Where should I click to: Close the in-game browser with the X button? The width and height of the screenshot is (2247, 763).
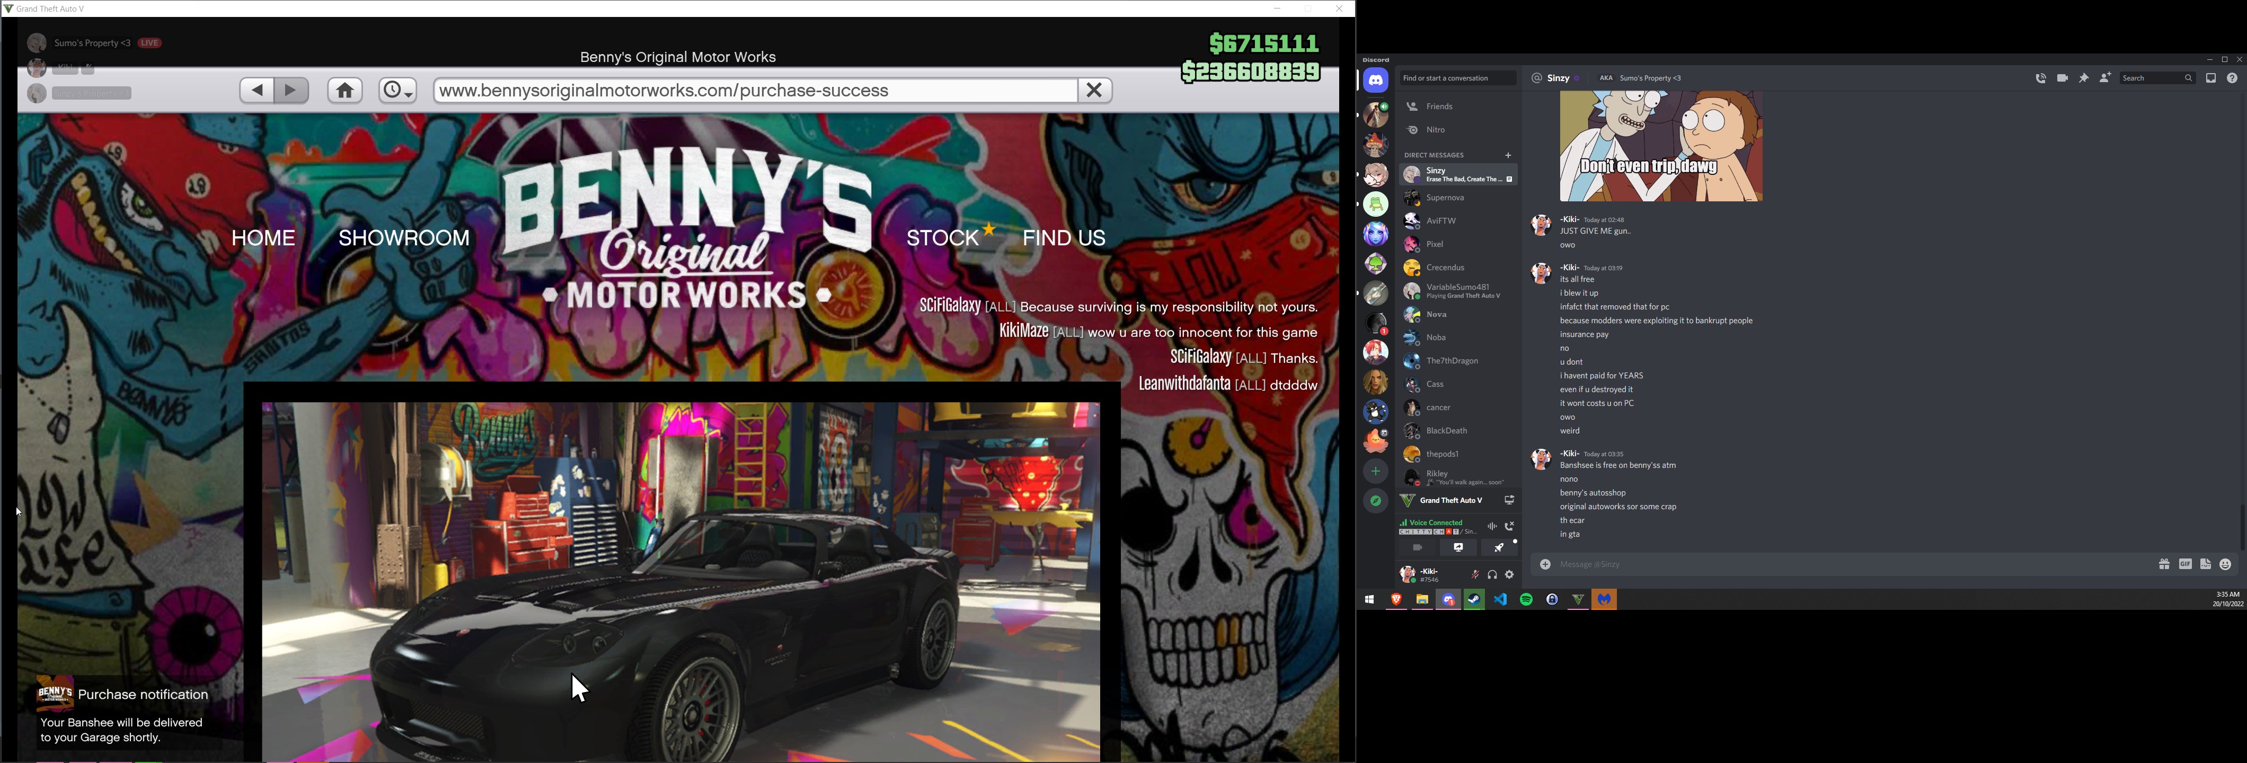[x=1095, y=90]
